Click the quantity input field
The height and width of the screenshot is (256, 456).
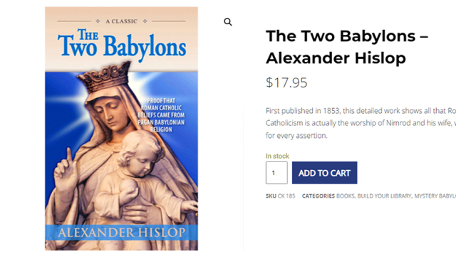pos(276,173)
